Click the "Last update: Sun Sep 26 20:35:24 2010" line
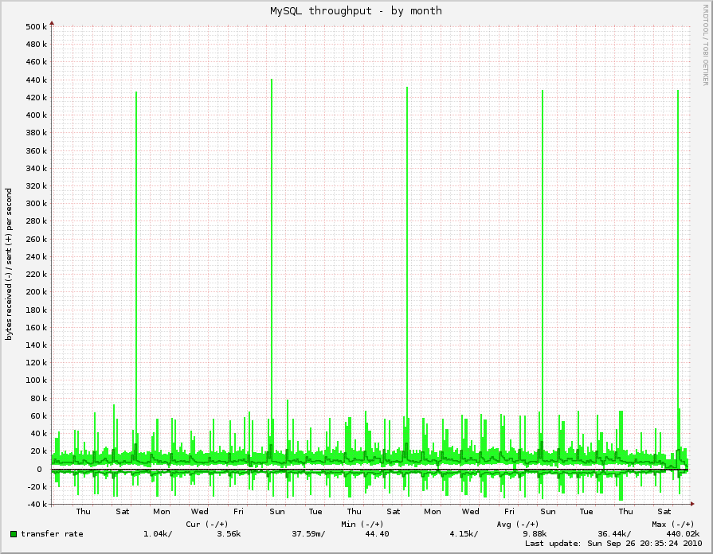Viewport: 713px width, 554px height. click(613, 544)
